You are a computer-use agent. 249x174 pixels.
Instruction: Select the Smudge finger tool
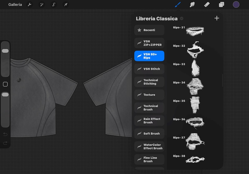point(192,5)
